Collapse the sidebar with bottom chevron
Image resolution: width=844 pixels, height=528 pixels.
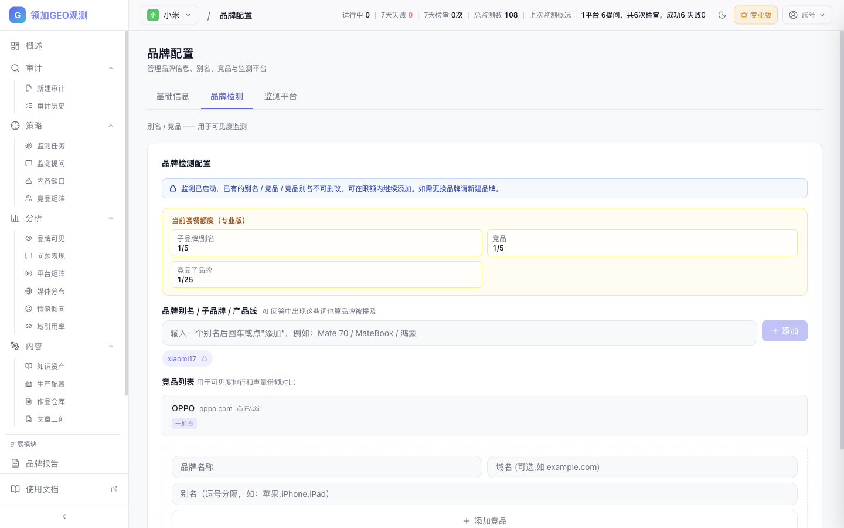64,516
